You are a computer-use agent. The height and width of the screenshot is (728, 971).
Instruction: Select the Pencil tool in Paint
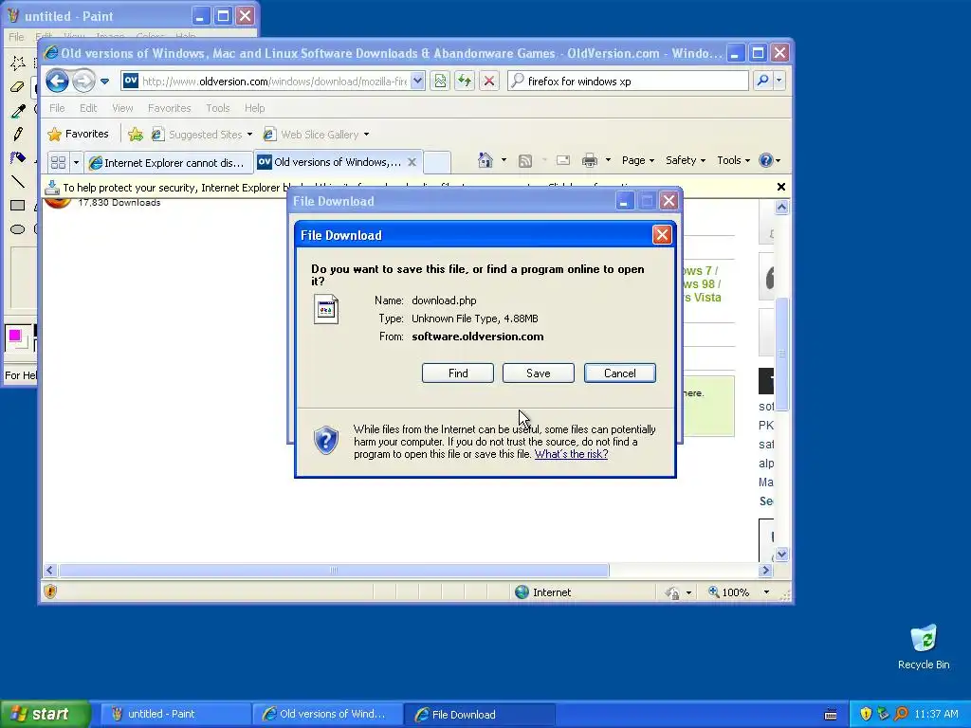(18, 134)
